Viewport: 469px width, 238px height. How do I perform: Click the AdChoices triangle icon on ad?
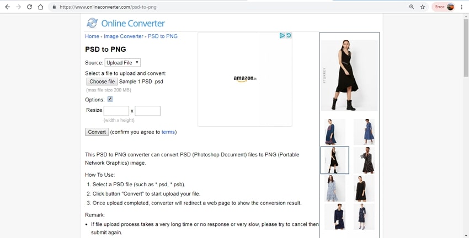point(282,36)
